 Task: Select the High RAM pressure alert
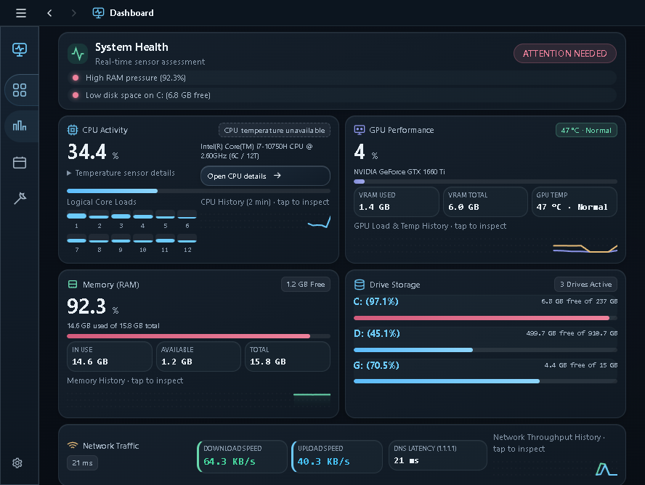pyautogui.click(x=342, y=78)
